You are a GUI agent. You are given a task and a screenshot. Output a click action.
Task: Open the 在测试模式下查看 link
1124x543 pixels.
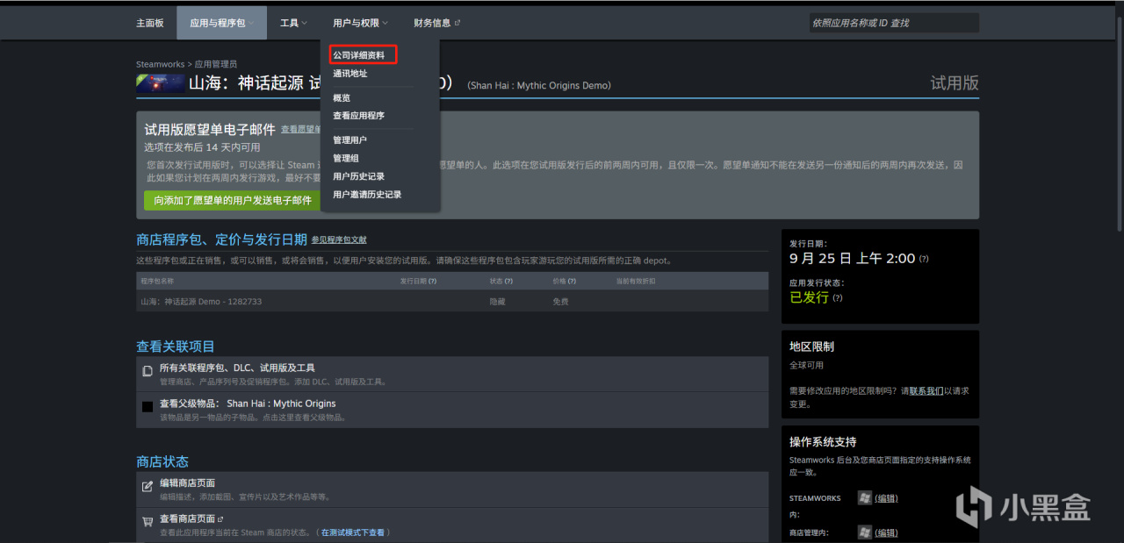[352, 532]
